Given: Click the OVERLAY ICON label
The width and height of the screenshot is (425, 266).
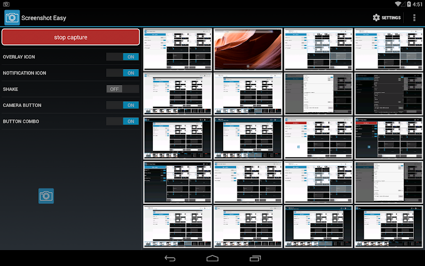Looking at the screenshot, I should pos(19,57).
